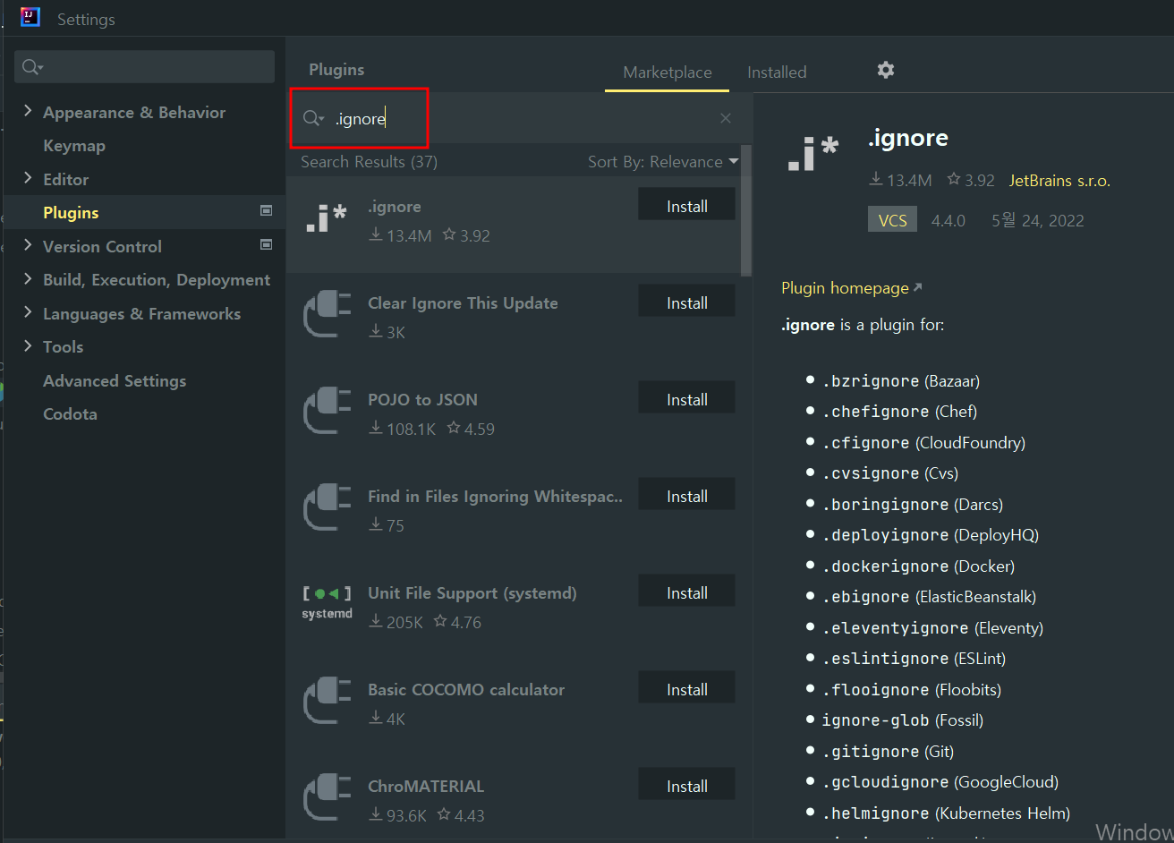The image size is (1174, 843).
Task: Click the project-level icon beside Version Control
Action: coord(266,244)
